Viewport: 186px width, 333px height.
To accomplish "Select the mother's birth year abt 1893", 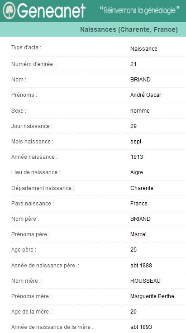I will [x=141, y=327].
